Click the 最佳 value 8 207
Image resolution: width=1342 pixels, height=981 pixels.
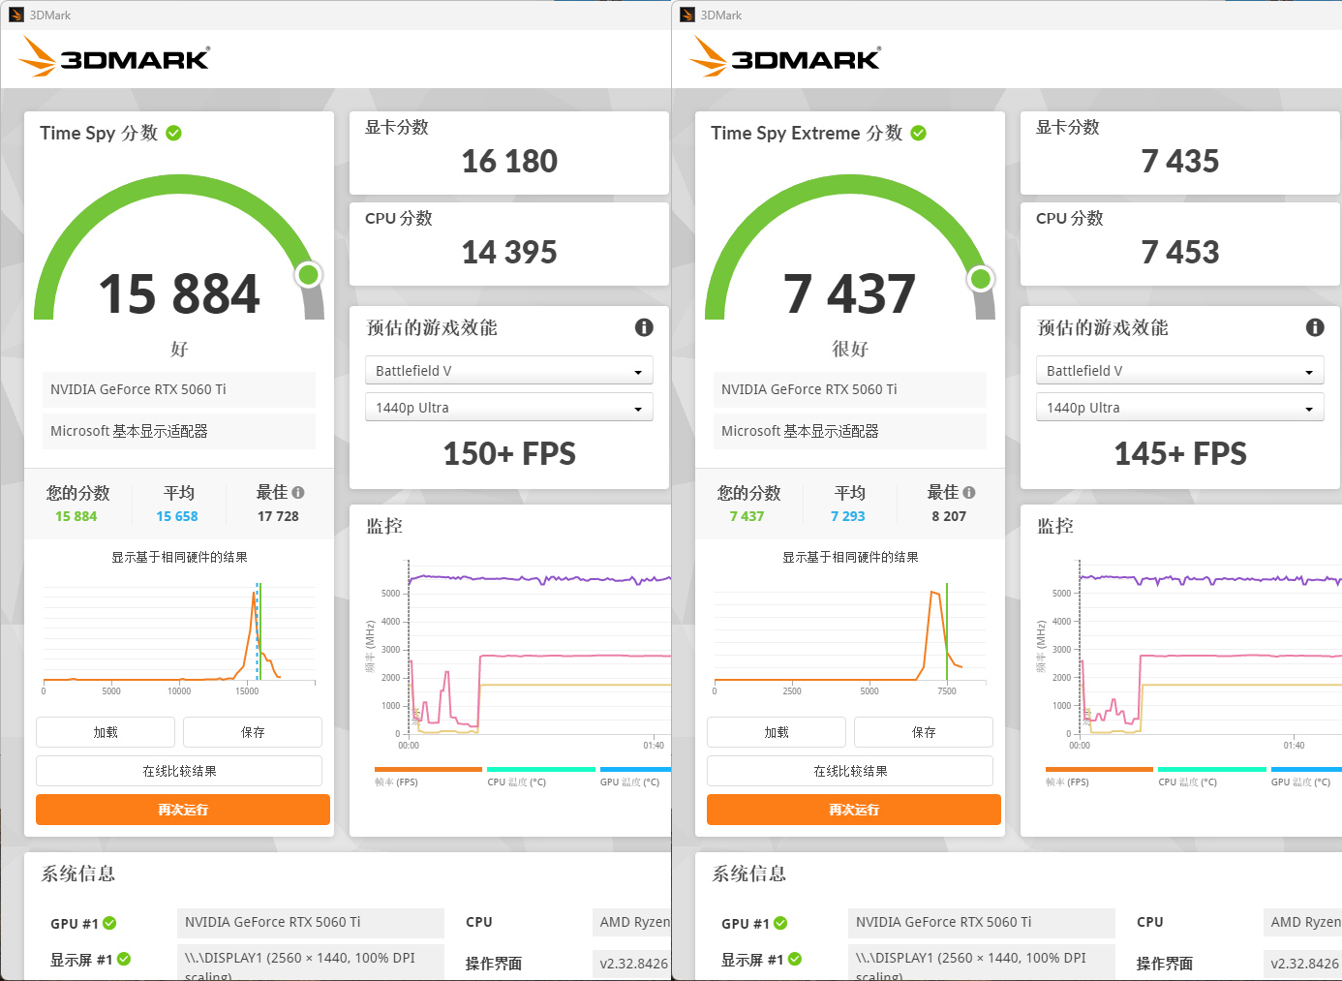(949, 516)
